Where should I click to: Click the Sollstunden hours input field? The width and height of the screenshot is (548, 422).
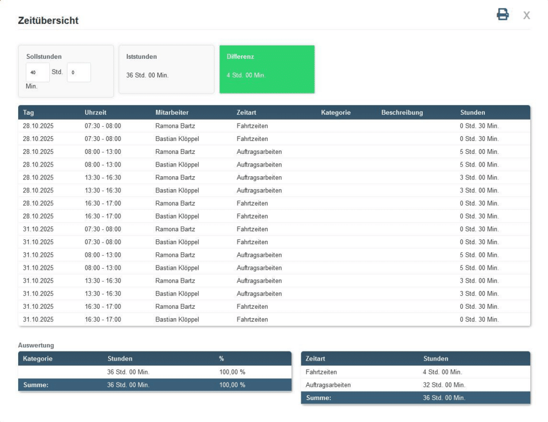coord(37,73)
